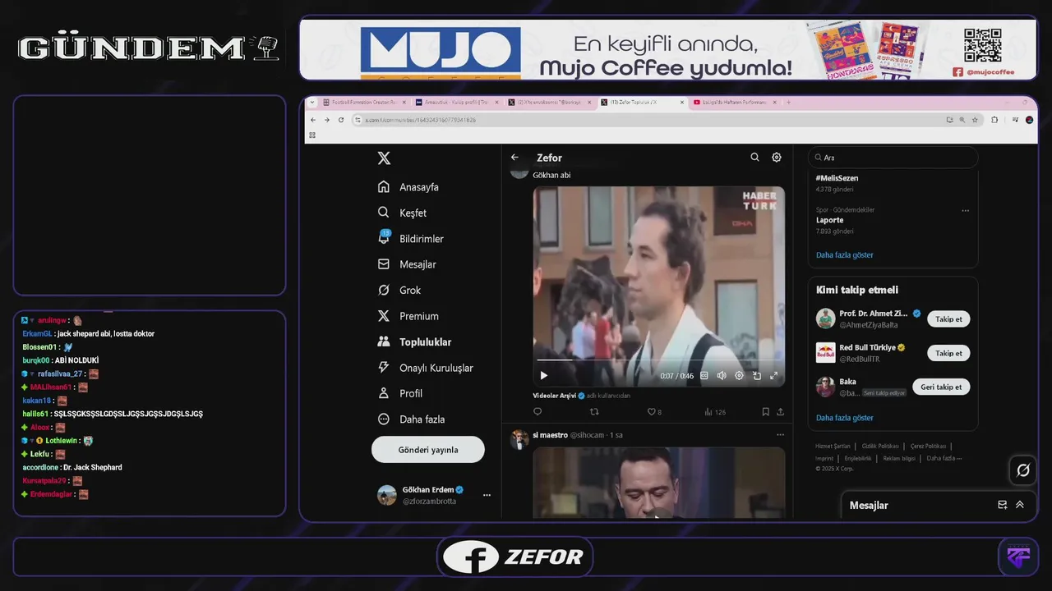Screen dimensions: 1052x591
Task: Open video playback settings gear
Action: tap(739, 376)
